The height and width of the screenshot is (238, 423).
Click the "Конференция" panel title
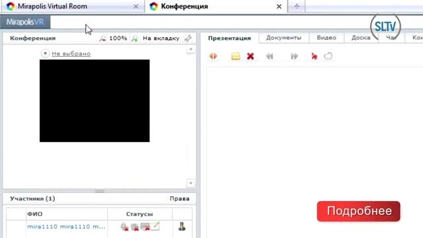pyautogui.click(x=32, y=38)
